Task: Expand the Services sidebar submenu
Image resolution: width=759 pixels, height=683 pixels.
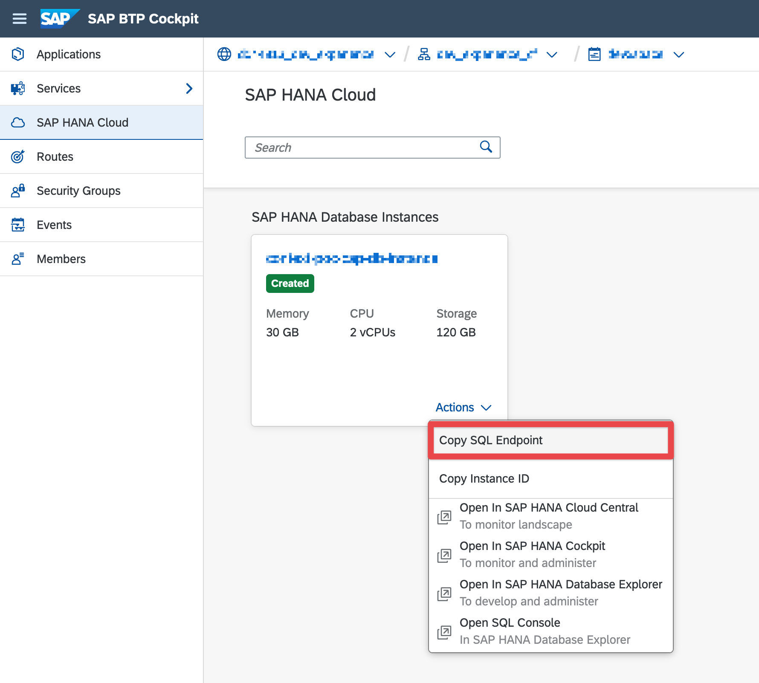Action: pyautogui.click(x=189, y=88)
